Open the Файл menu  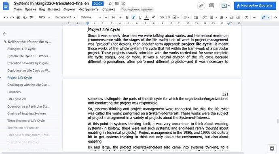18,9
